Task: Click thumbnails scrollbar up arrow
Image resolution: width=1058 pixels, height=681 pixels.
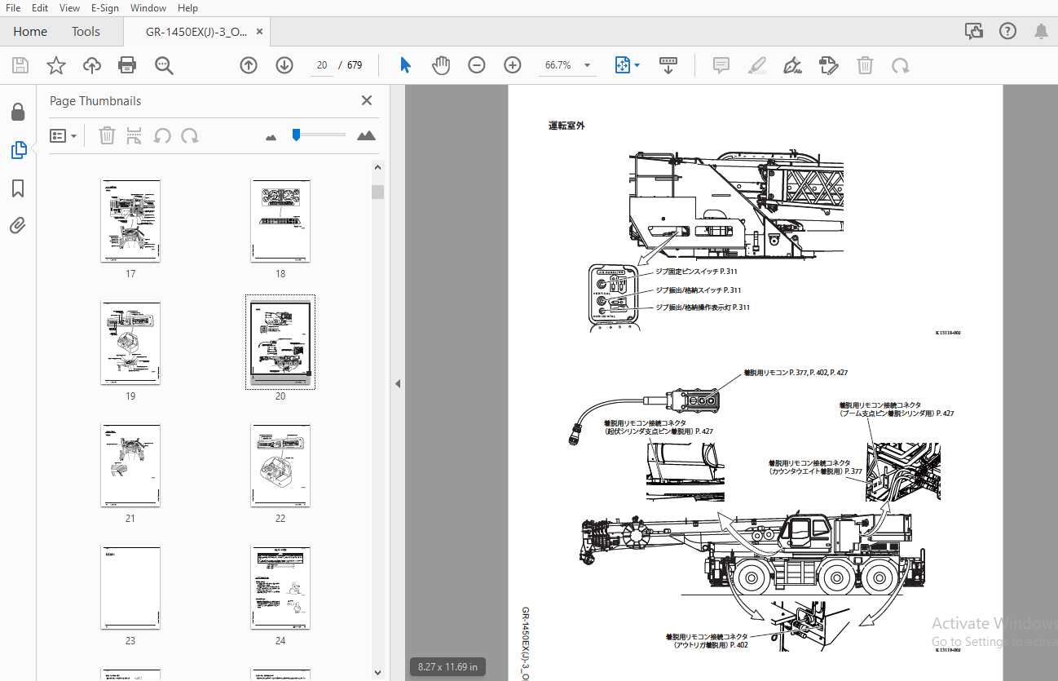Action: click(377, 168)
